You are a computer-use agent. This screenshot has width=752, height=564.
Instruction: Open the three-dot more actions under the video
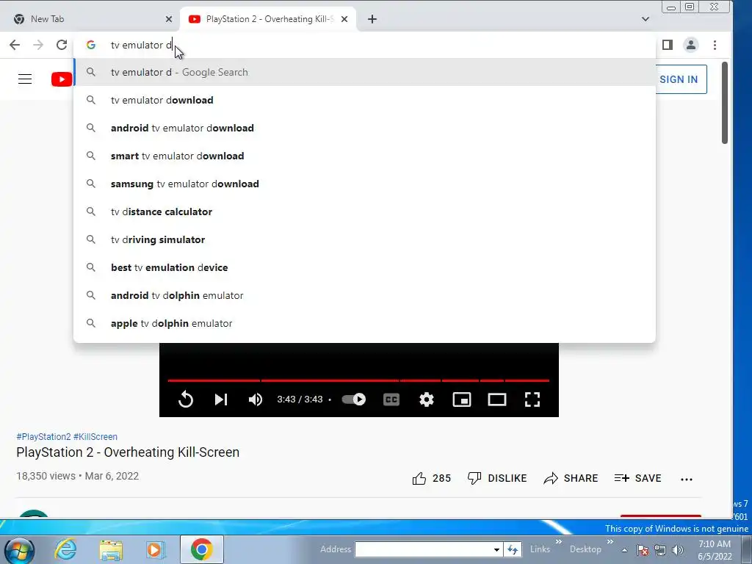pyautogui.click(x=687, y=479)
